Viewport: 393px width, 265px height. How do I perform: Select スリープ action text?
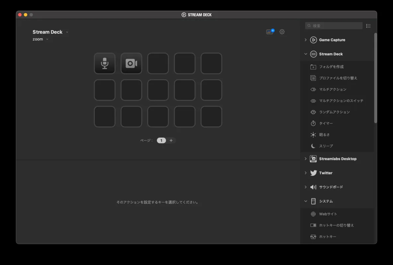click(x=326, y=146)
